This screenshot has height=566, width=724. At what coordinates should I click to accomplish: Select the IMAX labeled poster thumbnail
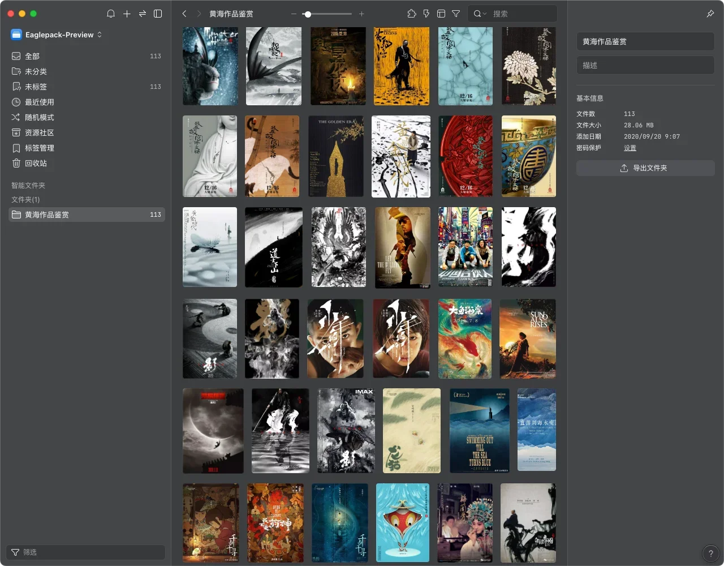coord(346,430)
